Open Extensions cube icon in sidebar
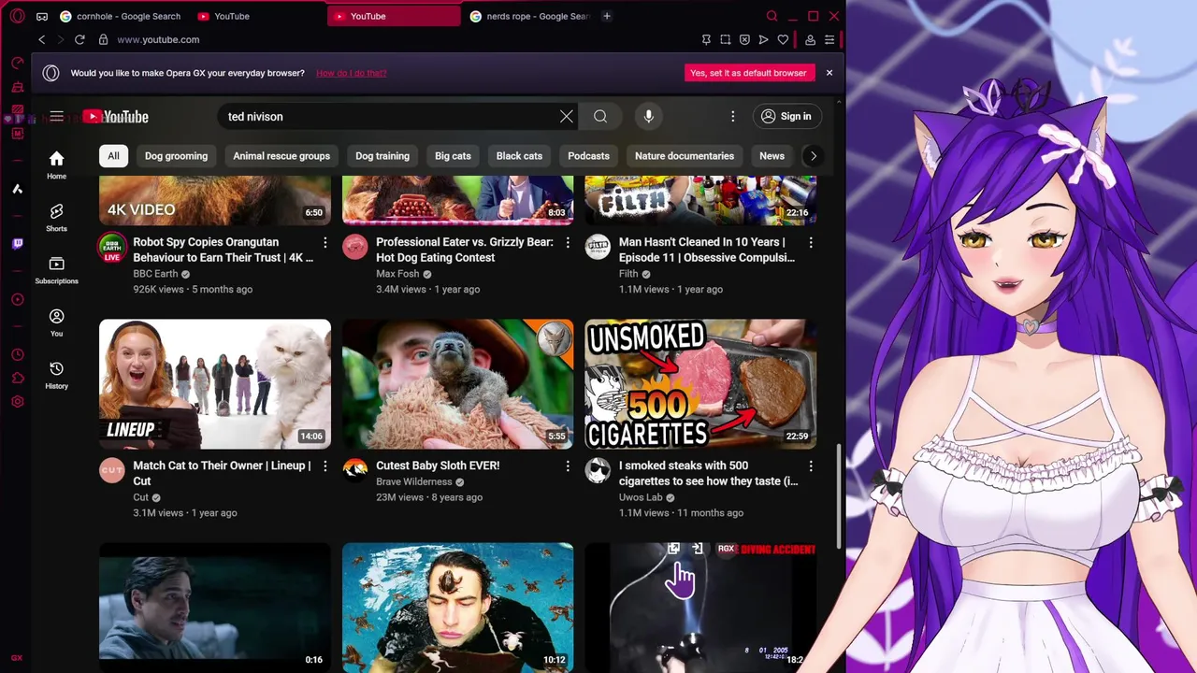 17,379
